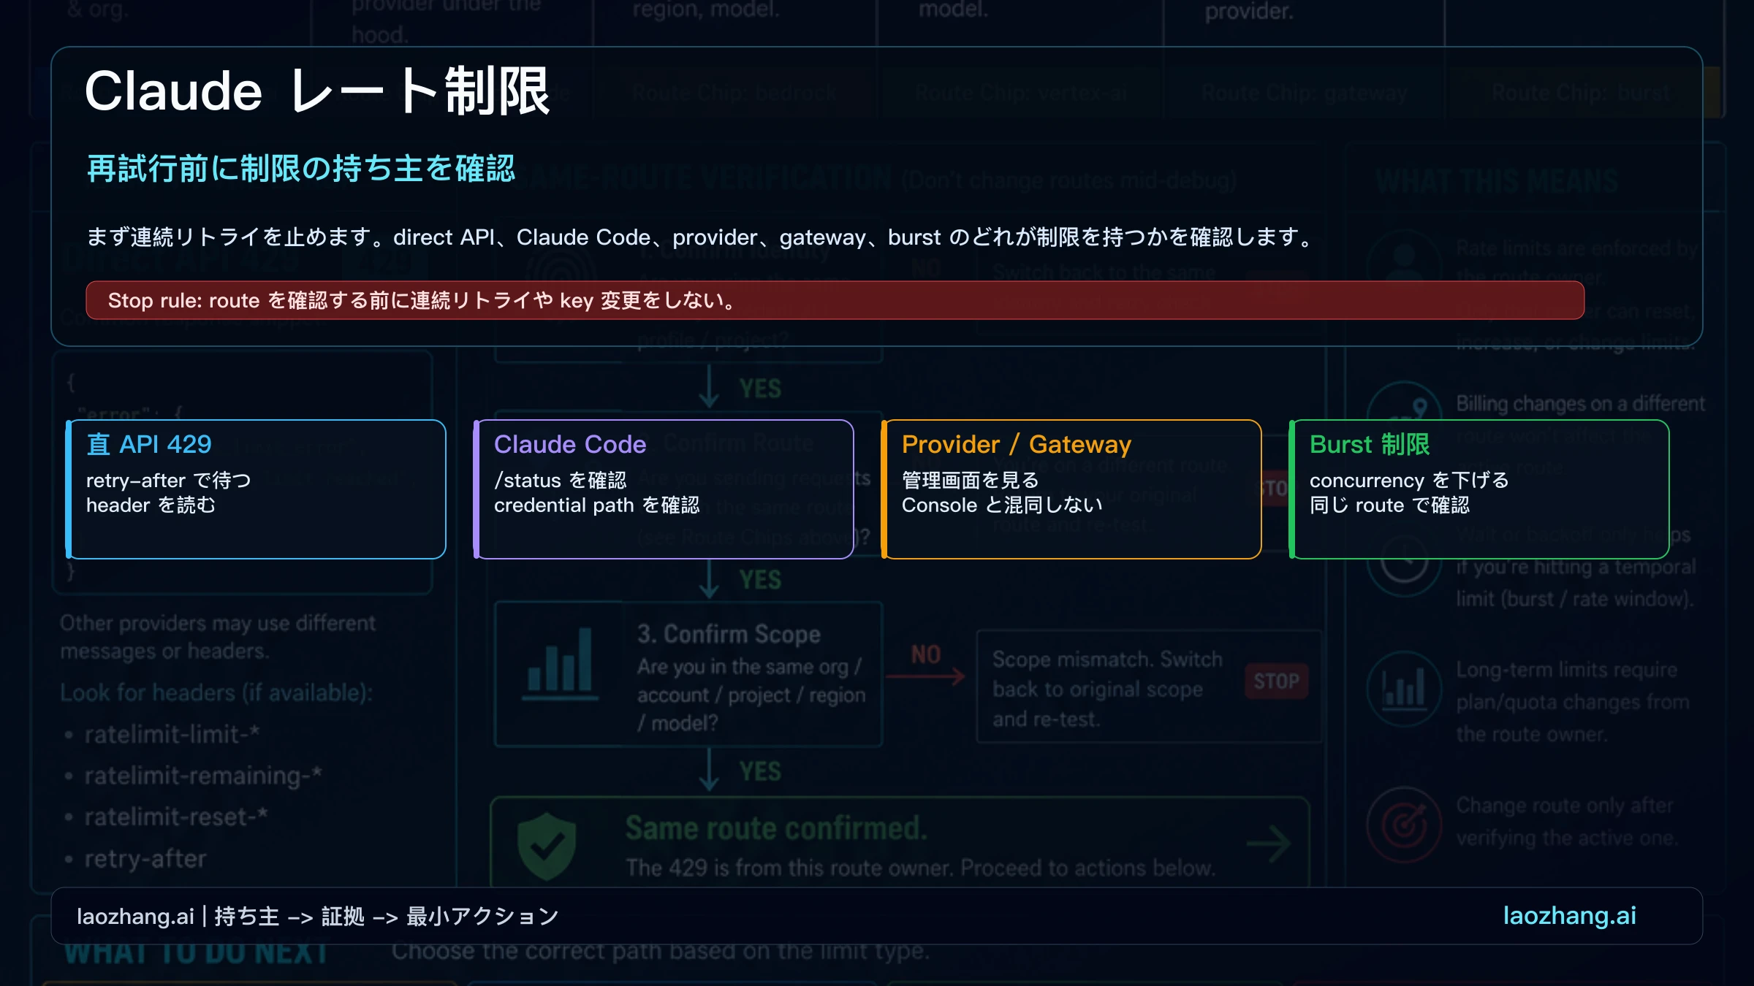Click 'Change route only after' text
This screenshot has height=986, width=1754.
(x=1564, y=806)
